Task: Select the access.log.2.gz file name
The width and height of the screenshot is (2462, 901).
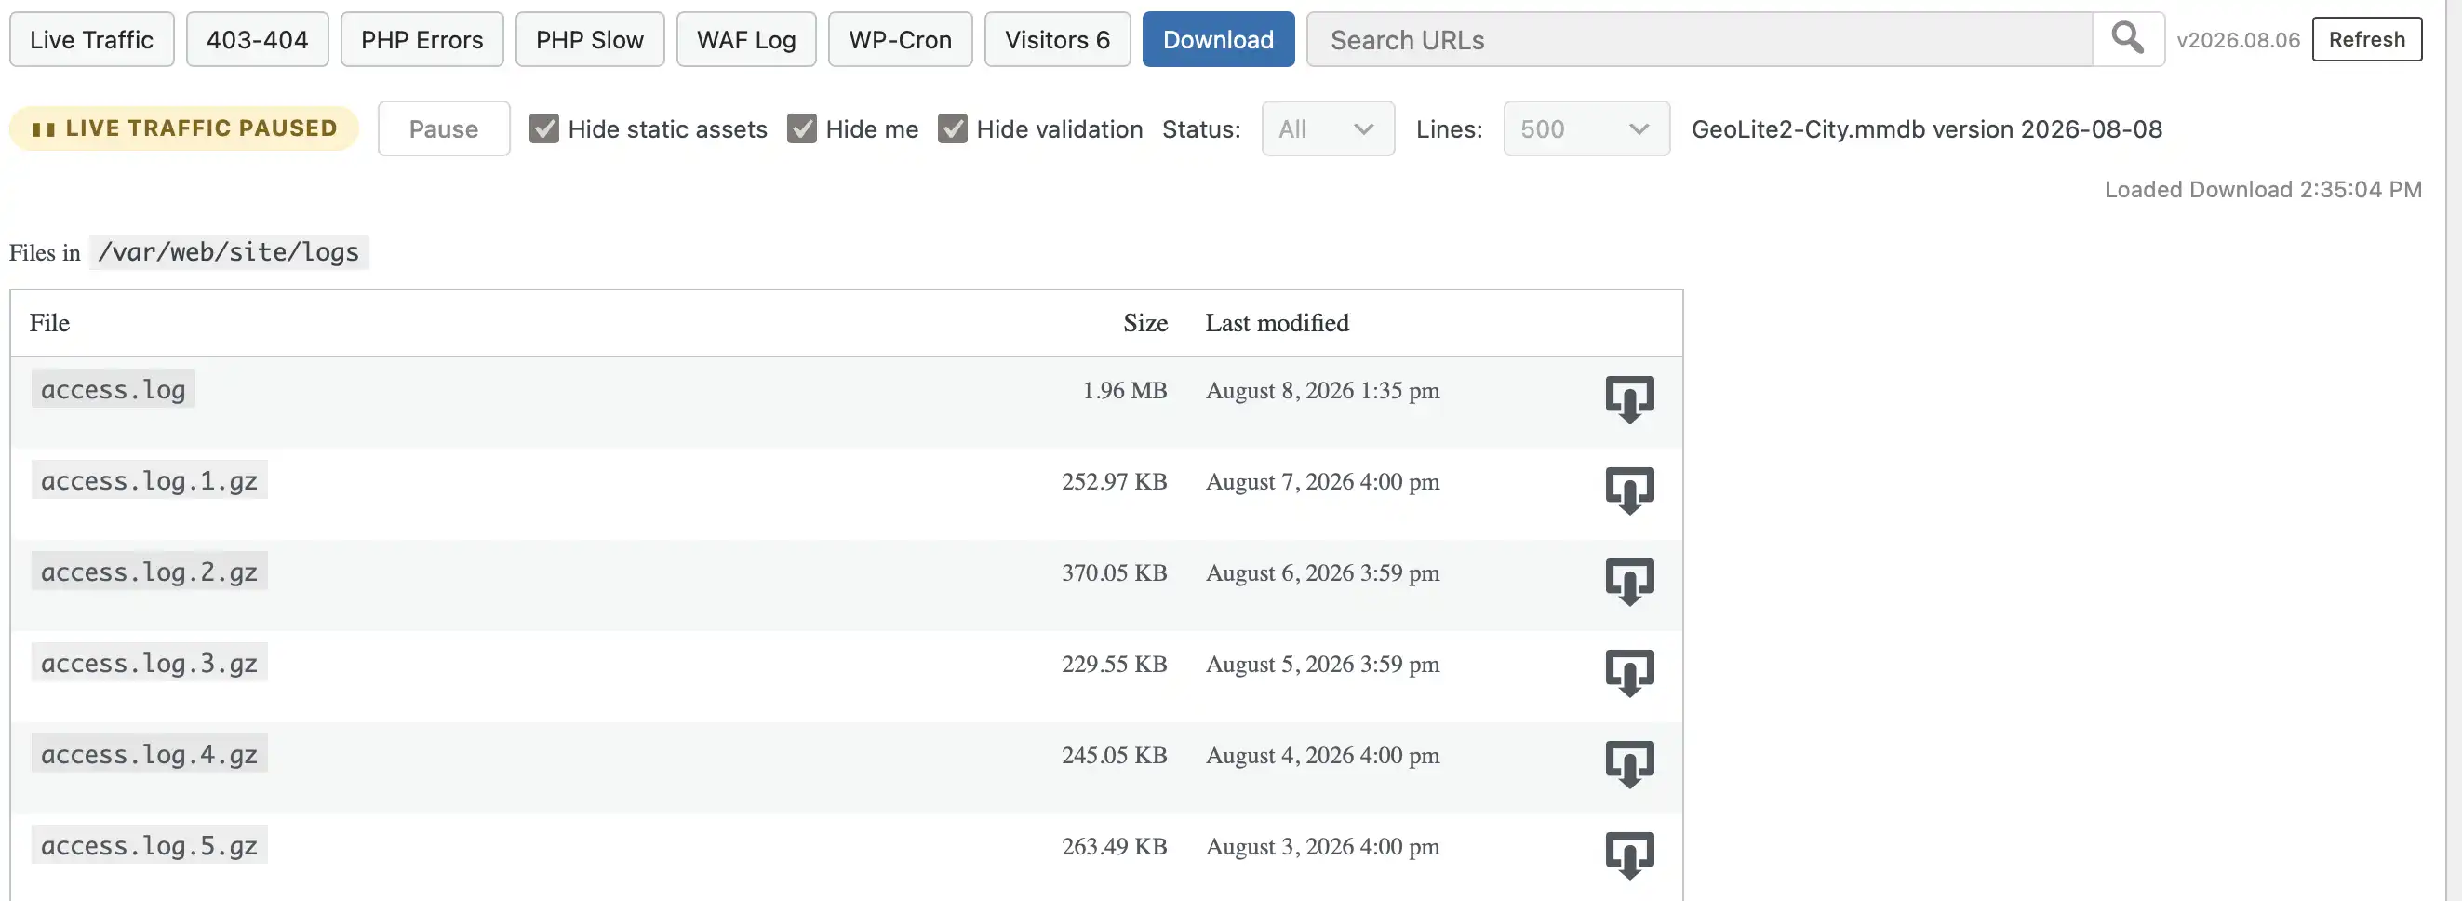Action: click(x=149, y=572)
